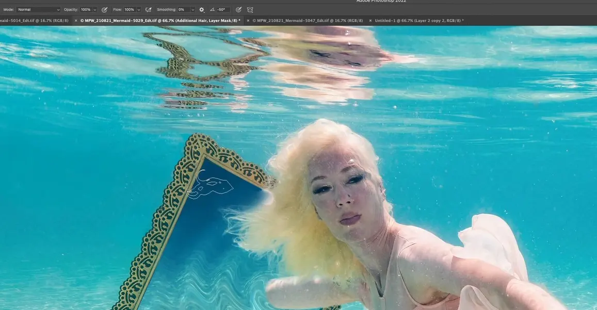Click the Smoothing value field showing 0%
597x310 pixels.
[184, 9]
